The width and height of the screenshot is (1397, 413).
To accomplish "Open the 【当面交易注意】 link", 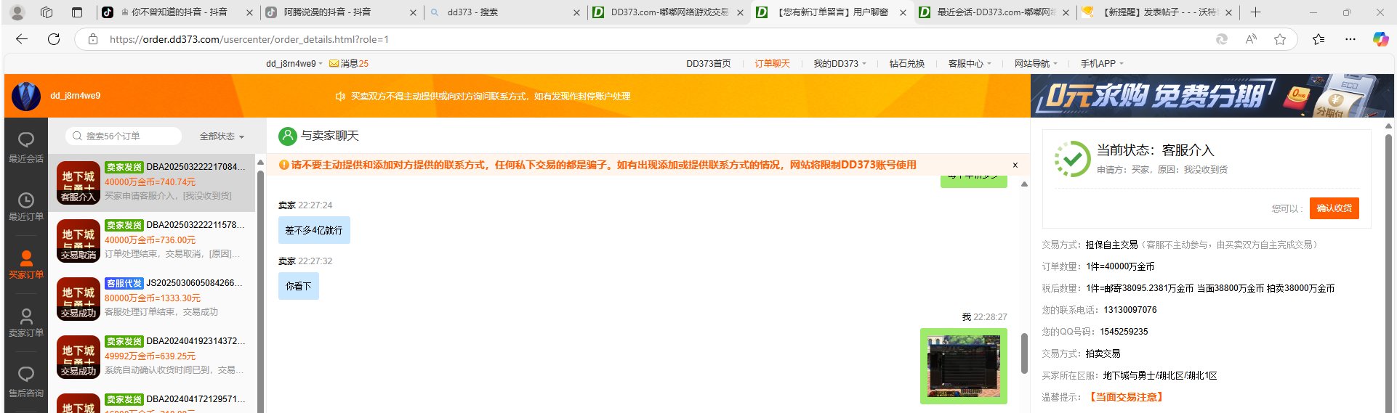I will pos(1126,397).
